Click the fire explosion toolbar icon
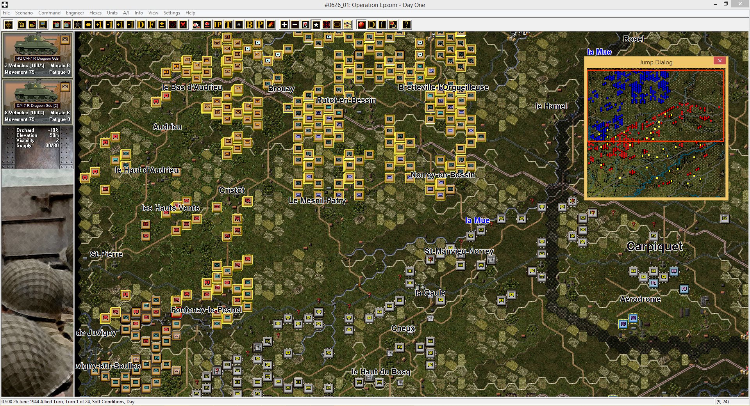This screenshot has height=406, width=750. (271, 25)
